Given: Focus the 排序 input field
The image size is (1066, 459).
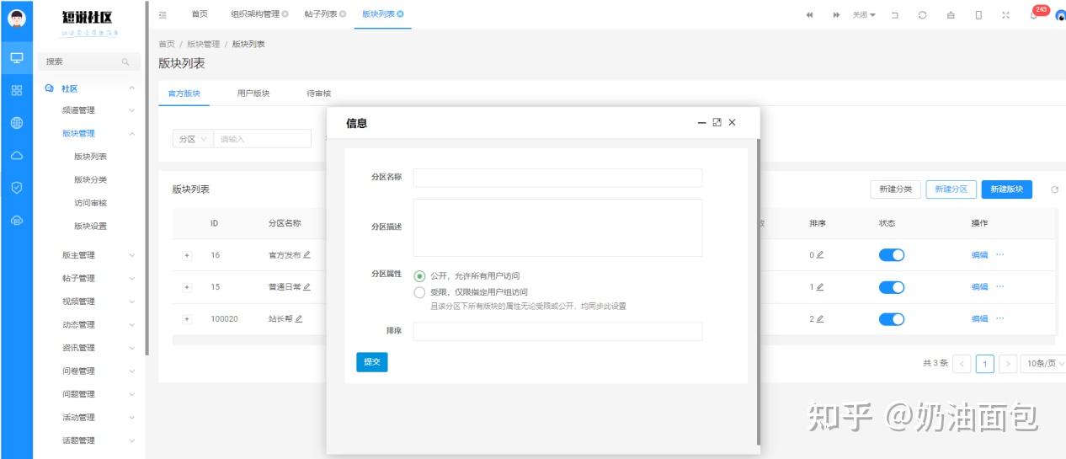Looking at the screenshot, I should tap(557, 331).
